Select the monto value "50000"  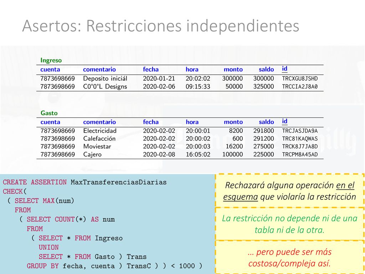point(234,86)
